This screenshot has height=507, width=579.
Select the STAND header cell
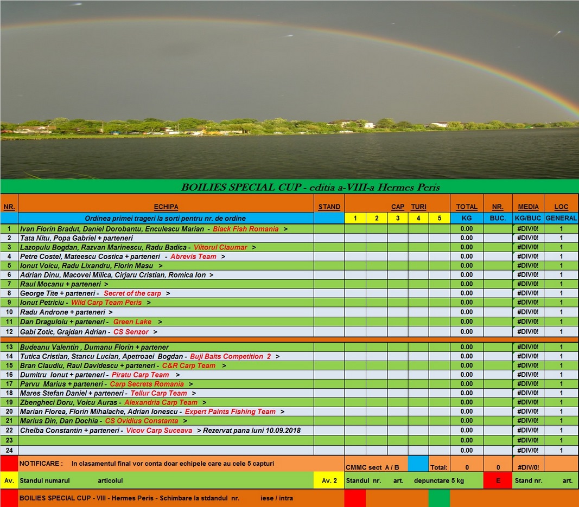[329, 207]
